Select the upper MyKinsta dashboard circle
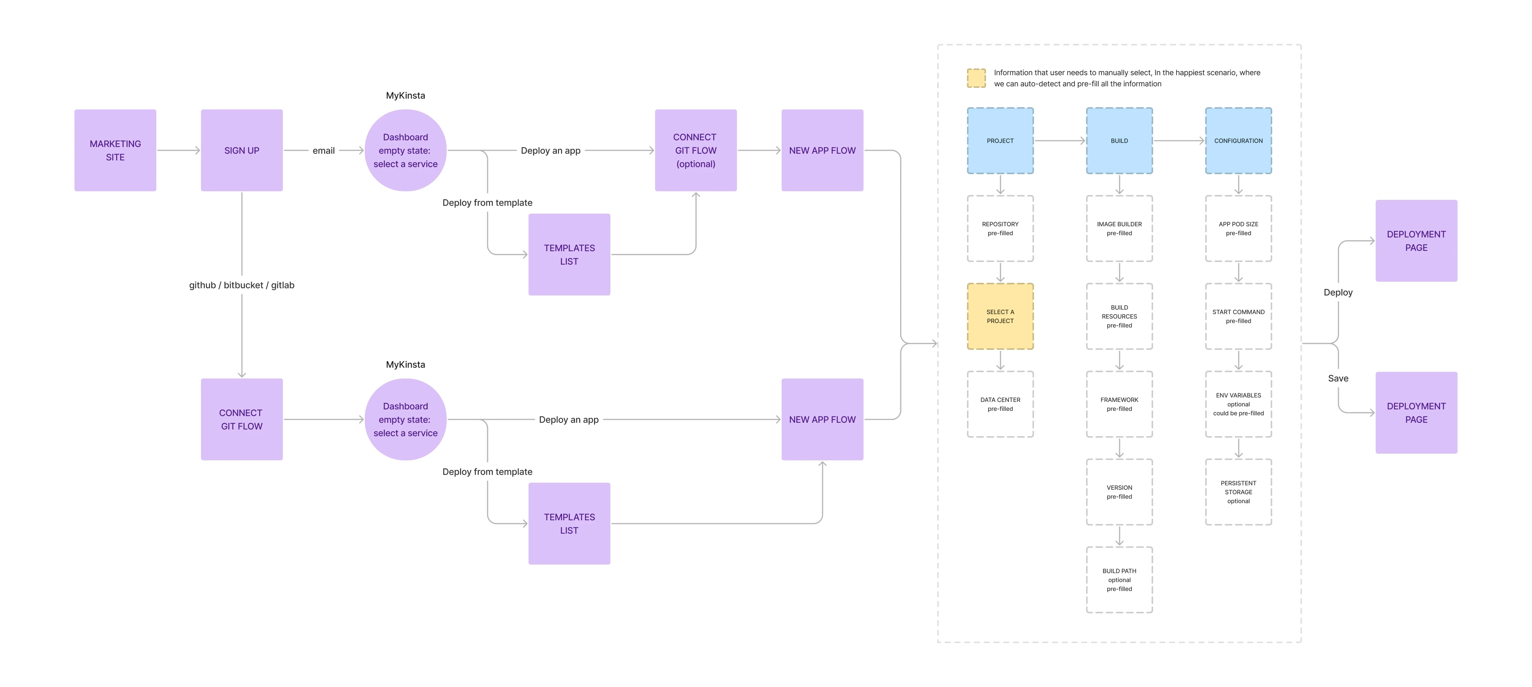Image resolution: width=1532 pixels, height=687 pixels. (406, 150)
